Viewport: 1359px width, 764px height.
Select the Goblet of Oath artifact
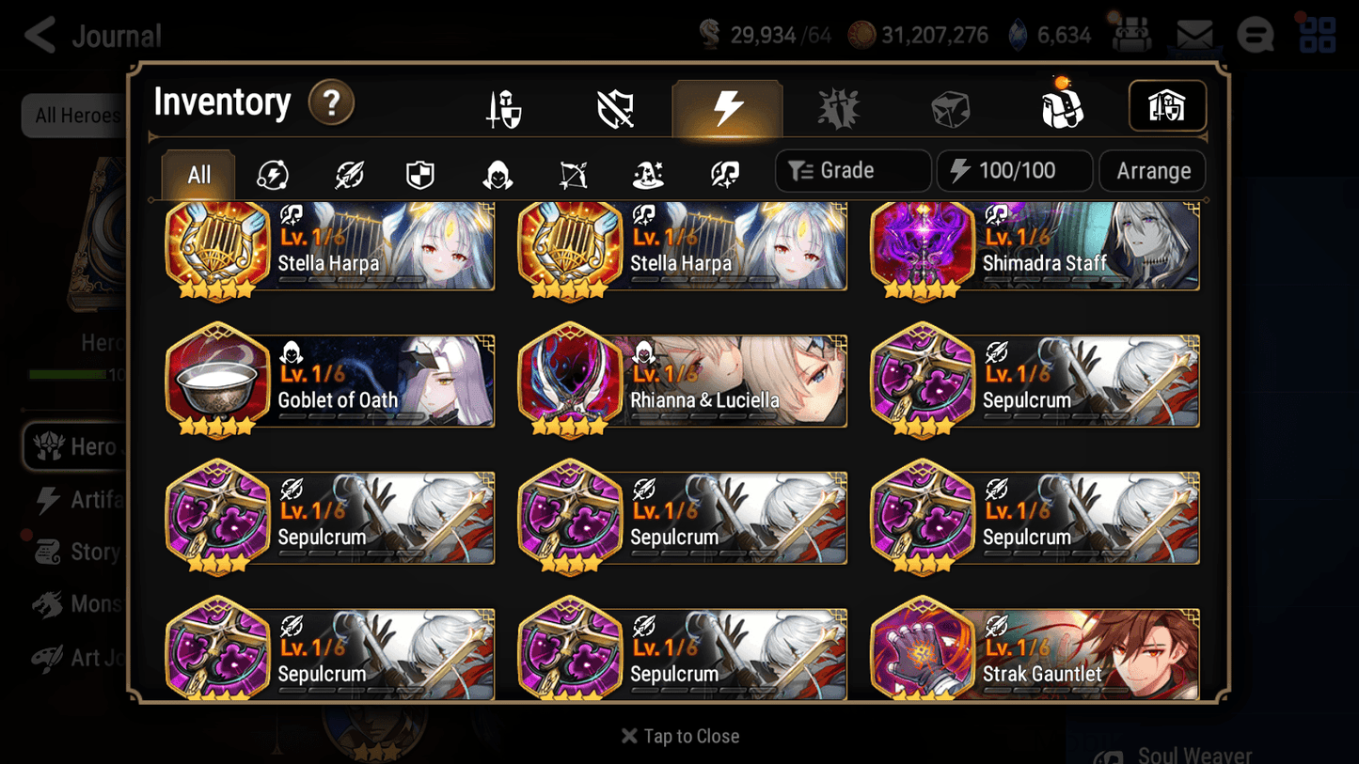click(330, 380)
